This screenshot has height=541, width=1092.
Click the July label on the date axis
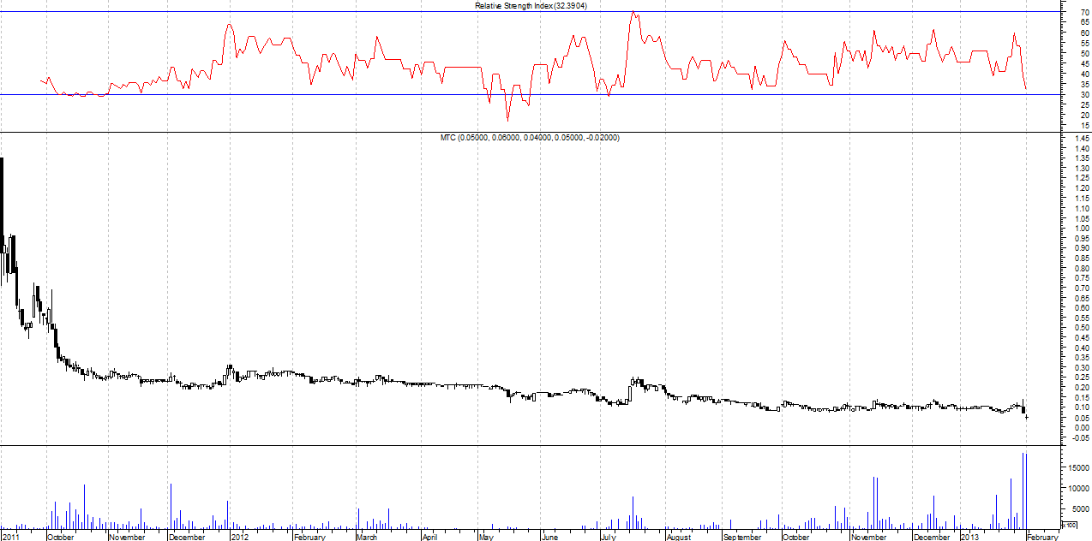coord(608,537)
